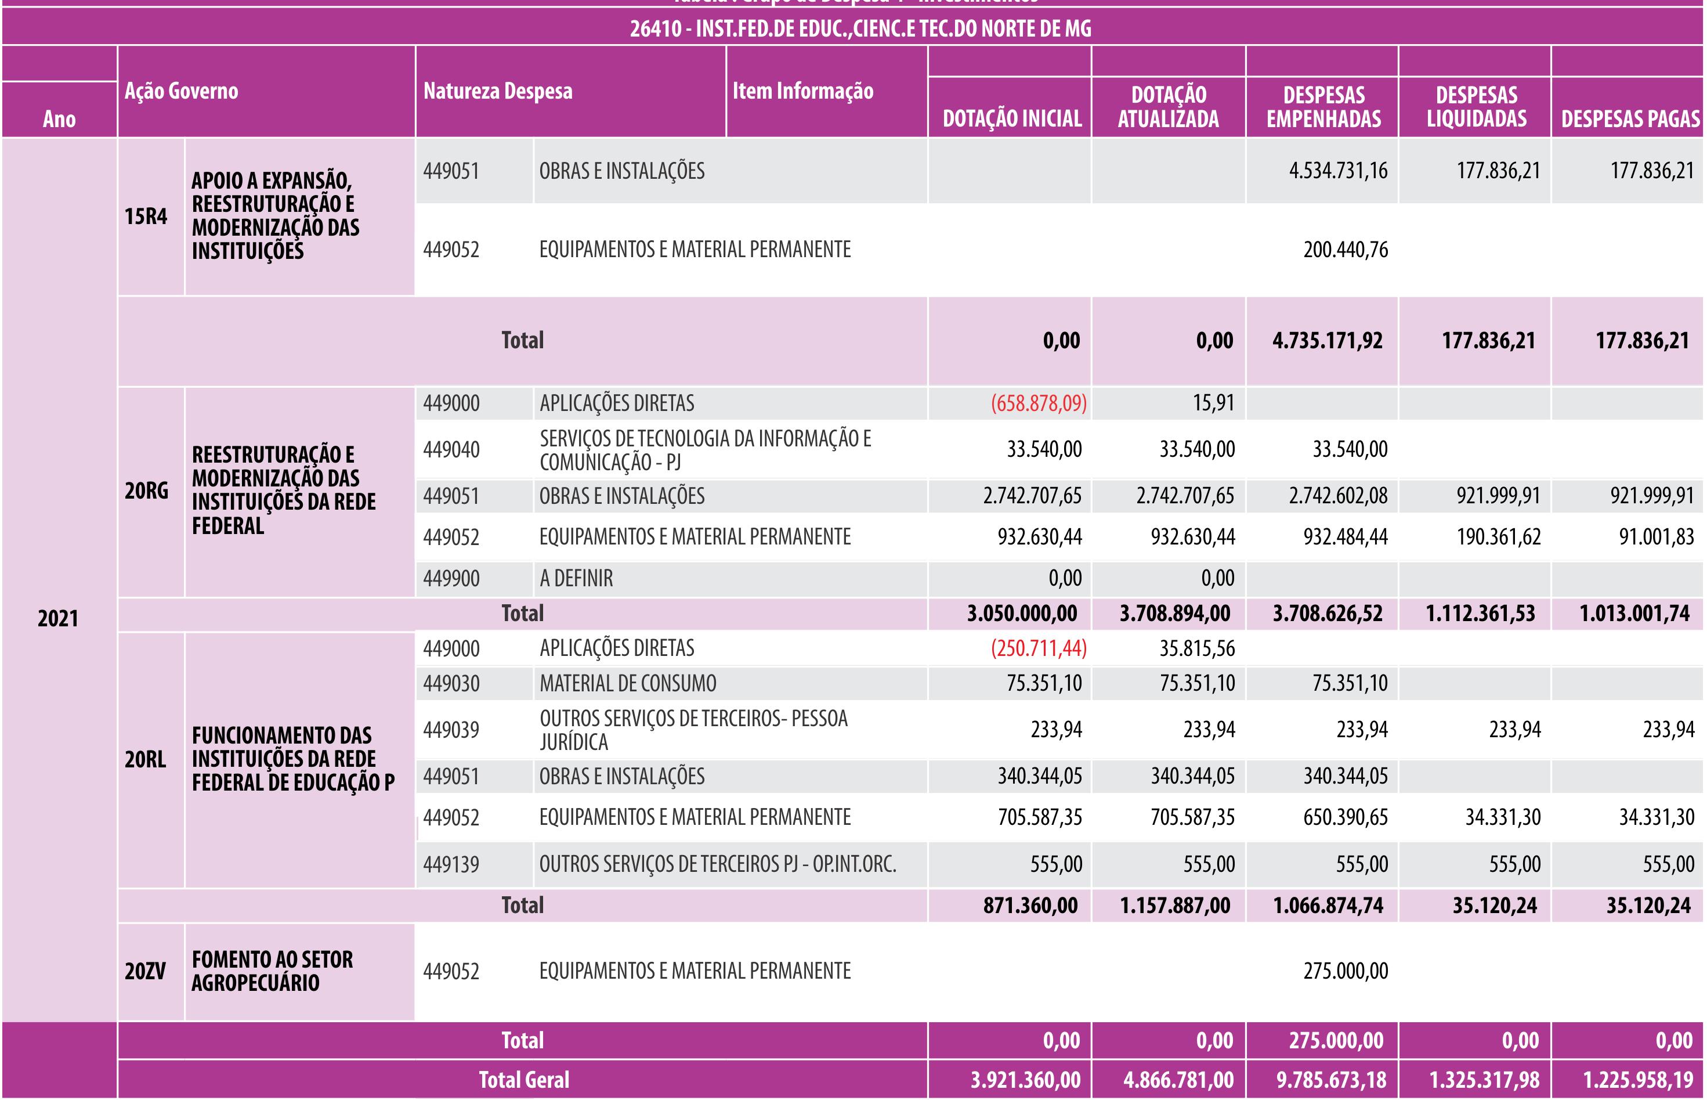Select the MATERIAL DE CONSUMO row label
The height and width of the screenshot is (1100, 1707).
click(x=628, y=684)
